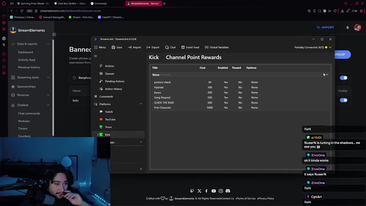Click the Save button in Streamer.bot toolbar
The width and height of the screenshot is (366, 206).
(x=117, y=47)
